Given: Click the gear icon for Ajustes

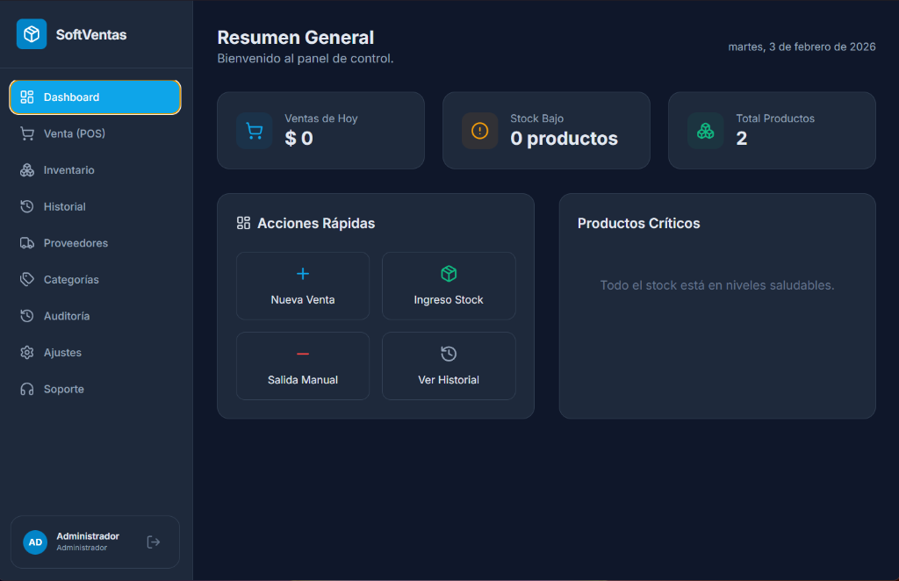Looking at the screenshot, I should [27, 352].
